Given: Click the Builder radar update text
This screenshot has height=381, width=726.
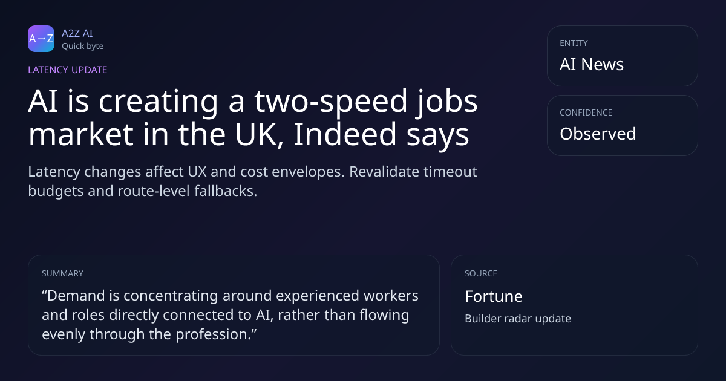Looking at the screenshot, I should (518, 319).
